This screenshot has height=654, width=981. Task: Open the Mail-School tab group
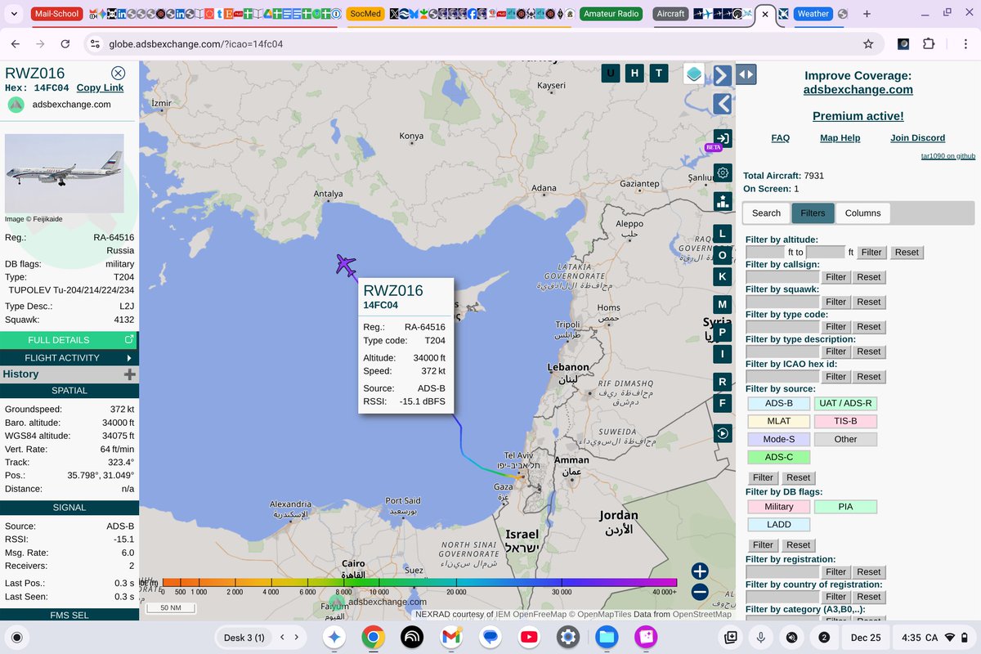(55, 14)
